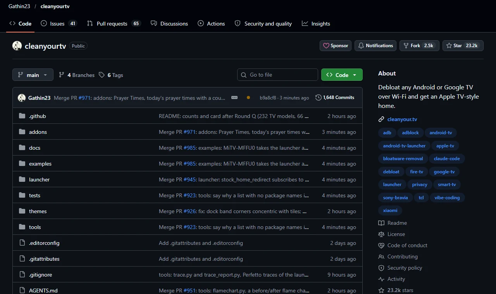Click the link icon beside cleanyour.tv
496x294 pixels.
381,119
